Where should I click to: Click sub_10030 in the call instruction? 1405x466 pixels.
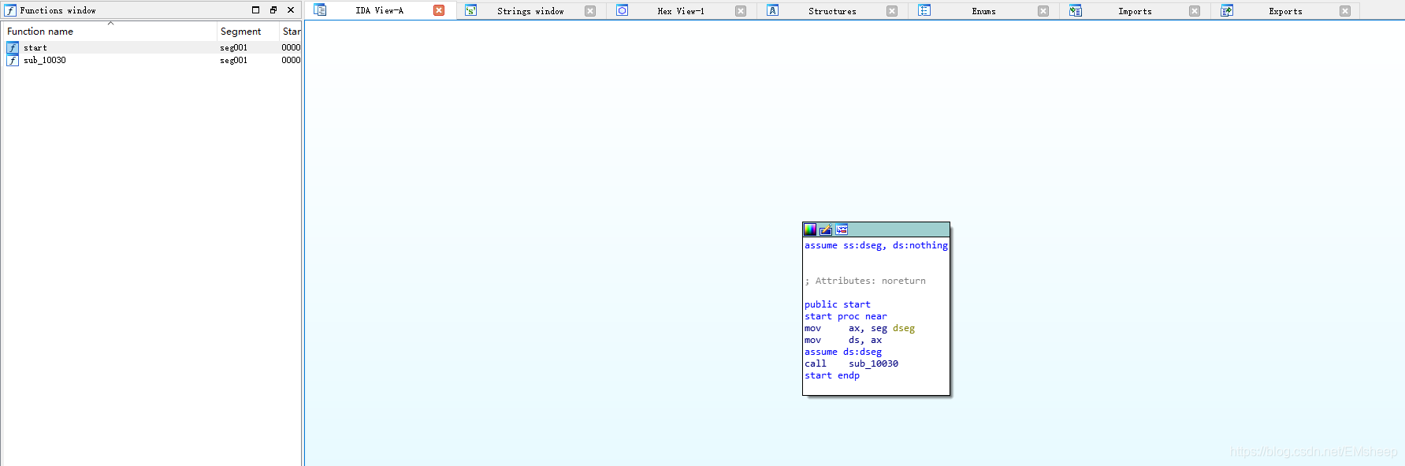click(x=873, y=363)
